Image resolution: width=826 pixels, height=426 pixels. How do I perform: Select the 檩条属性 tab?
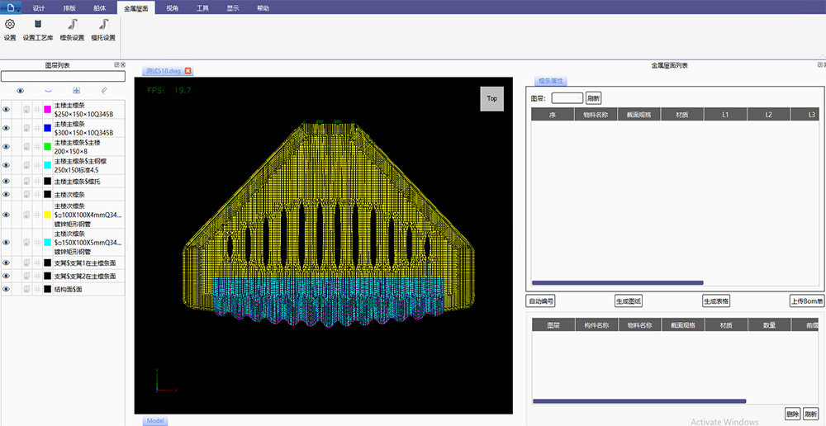[551, 81]
